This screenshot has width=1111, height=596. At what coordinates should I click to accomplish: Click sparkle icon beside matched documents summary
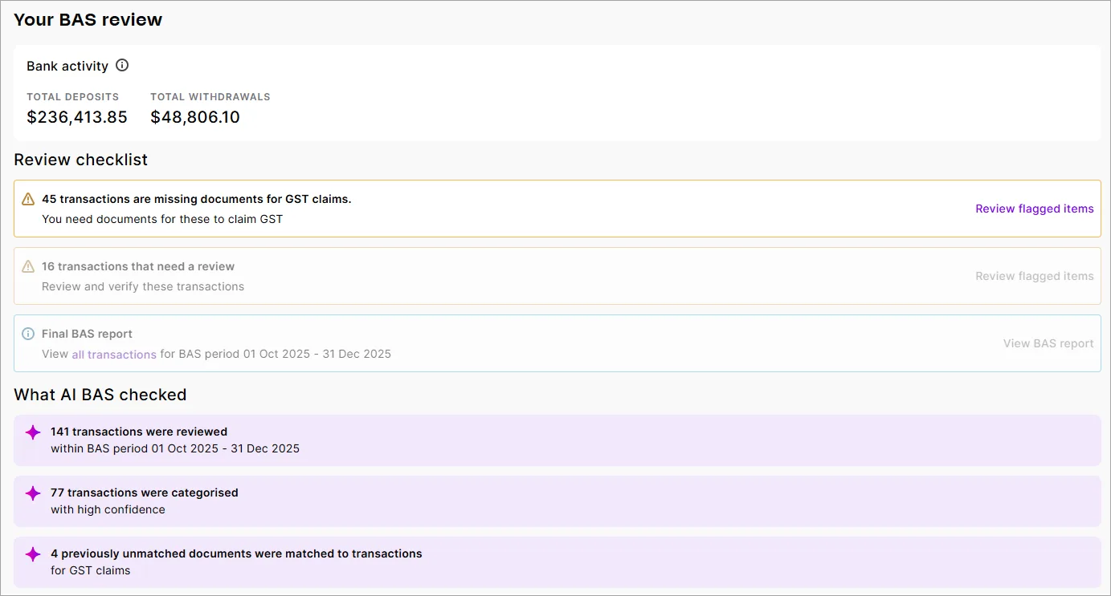coord(33,553)
